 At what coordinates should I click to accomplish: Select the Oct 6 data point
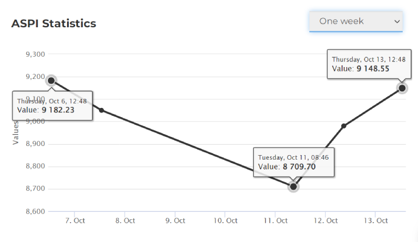click(51, 81)
